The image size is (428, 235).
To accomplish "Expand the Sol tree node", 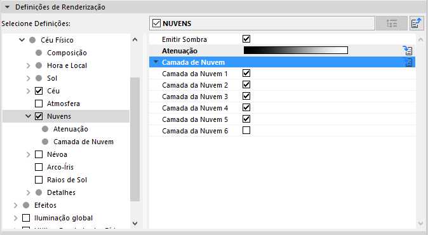I will pyautogui.click(x=29, y=78).
